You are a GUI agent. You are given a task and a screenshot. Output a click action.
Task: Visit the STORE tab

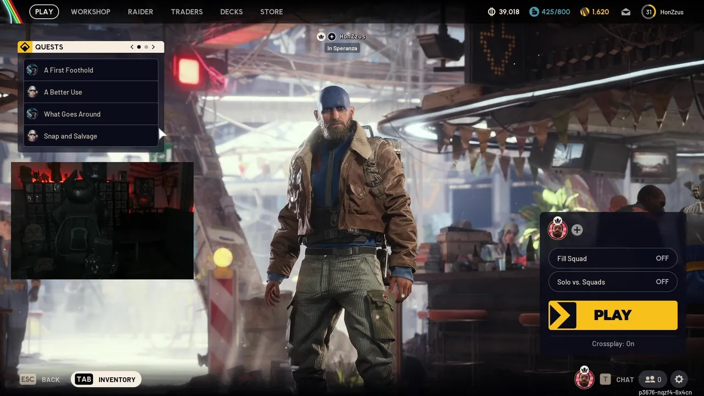click(x=272, y=12)
